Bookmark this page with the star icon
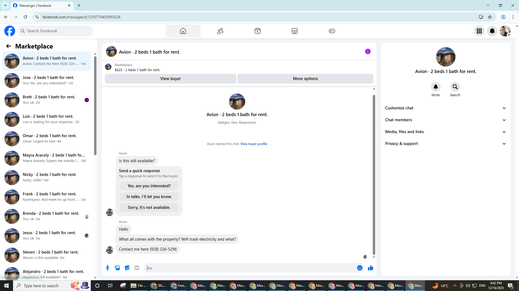The height and width of the screenshot is (291, 519). pos(490,17)
